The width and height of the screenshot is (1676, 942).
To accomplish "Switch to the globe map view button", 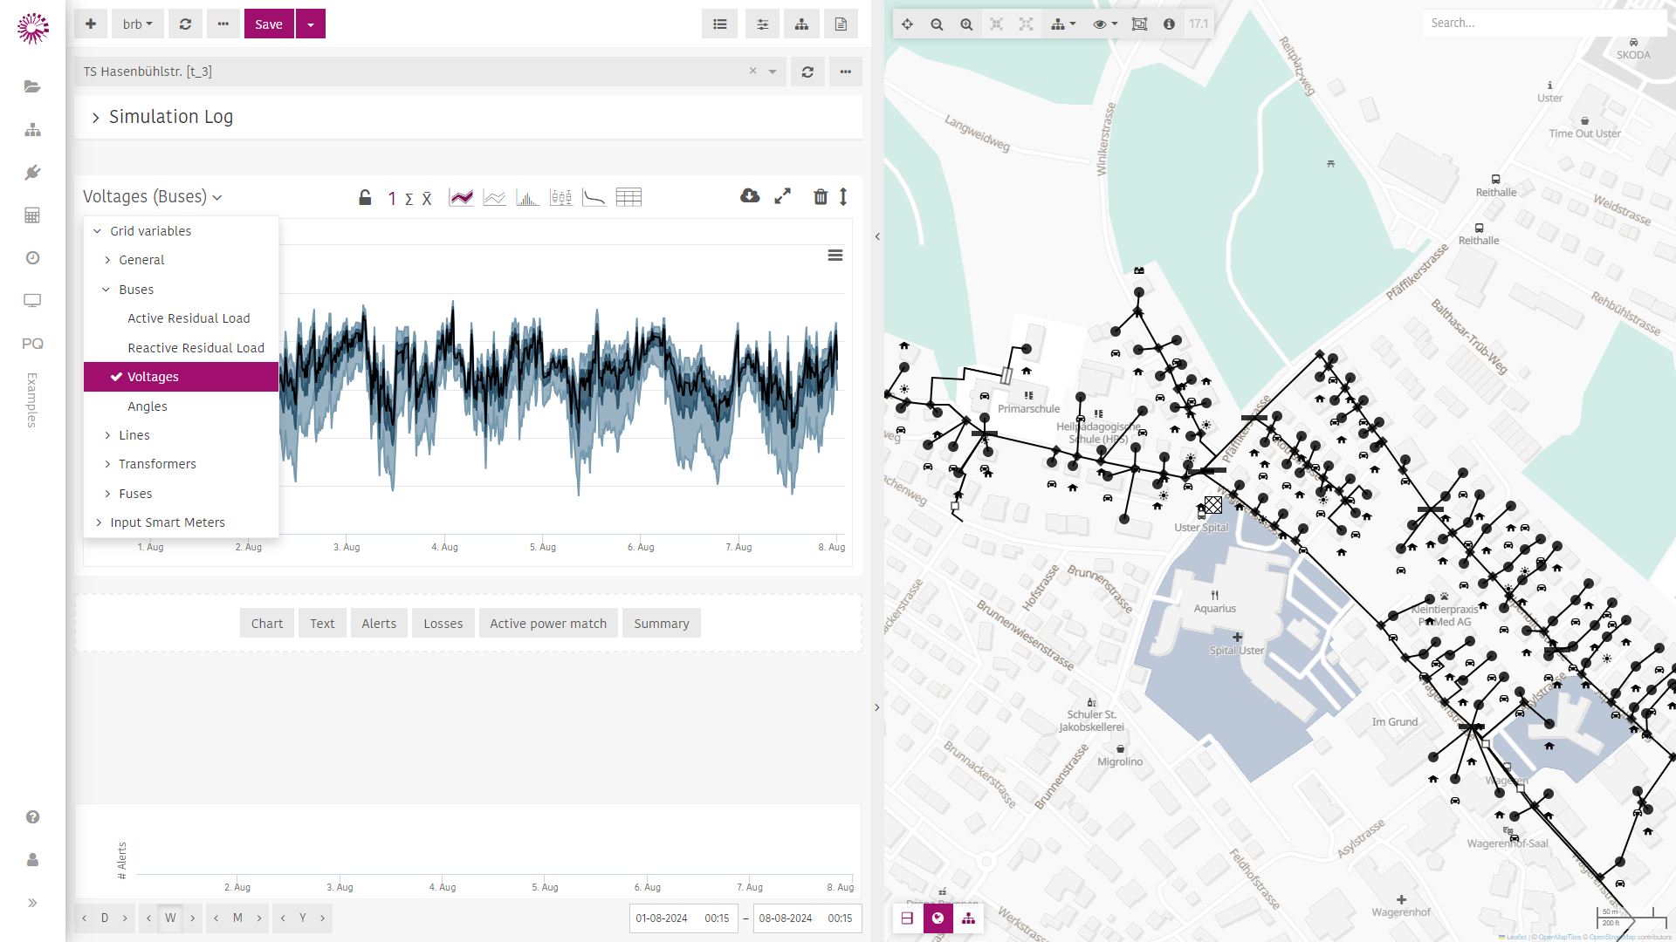I will (938, 918).
